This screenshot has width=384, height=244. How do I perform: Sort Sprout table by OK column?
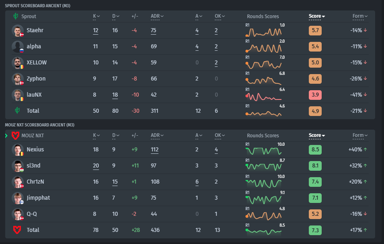(x=220, y=17)
